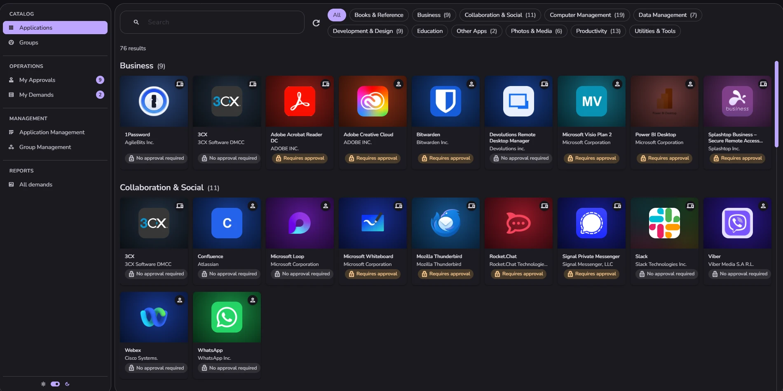Click the Slack logo icon
This screenshot has height=391, width=783.
click(x=664, y=223)
